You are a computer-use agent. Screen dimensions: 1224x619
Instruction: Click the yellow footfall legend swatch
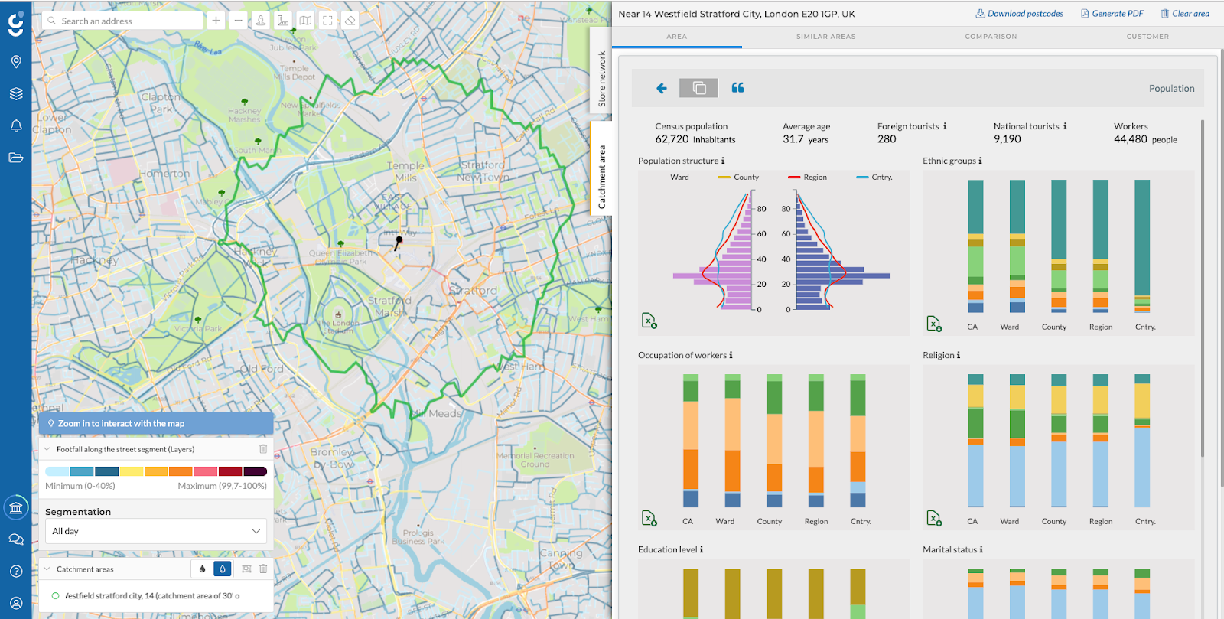point(132,471)
